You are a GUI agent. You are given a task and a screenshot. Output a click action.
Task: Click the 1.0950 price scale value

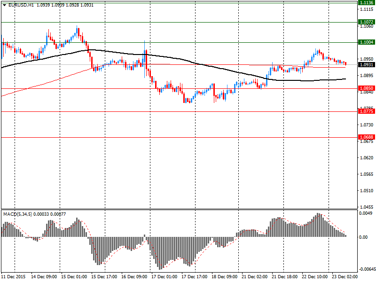pos(367,59)
